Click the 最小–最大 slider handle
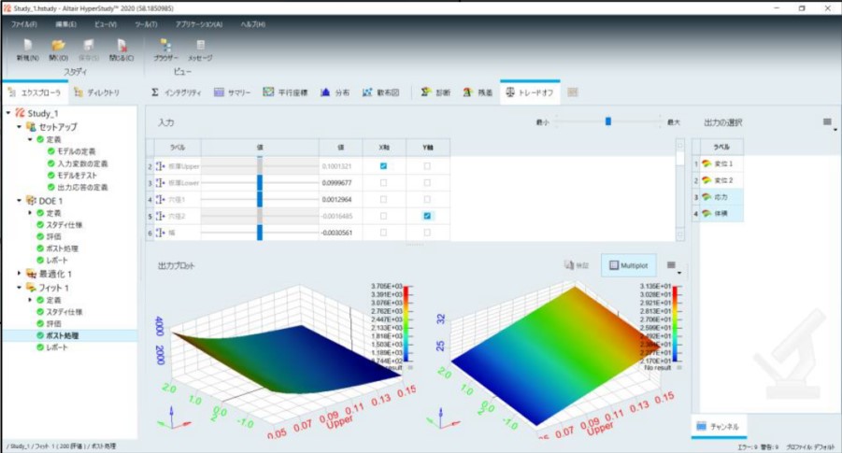 (608, 121)
